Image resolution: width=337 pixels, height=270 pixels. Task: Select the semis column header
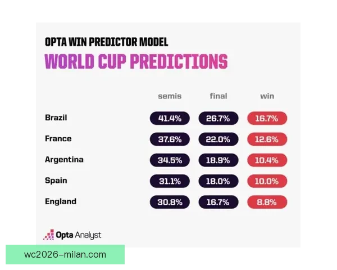click(170, 96)
